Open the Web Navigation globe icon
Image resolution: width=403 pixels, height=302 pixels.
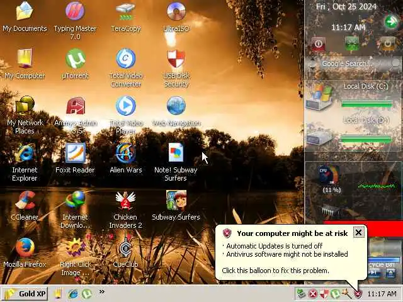point(176,106)
